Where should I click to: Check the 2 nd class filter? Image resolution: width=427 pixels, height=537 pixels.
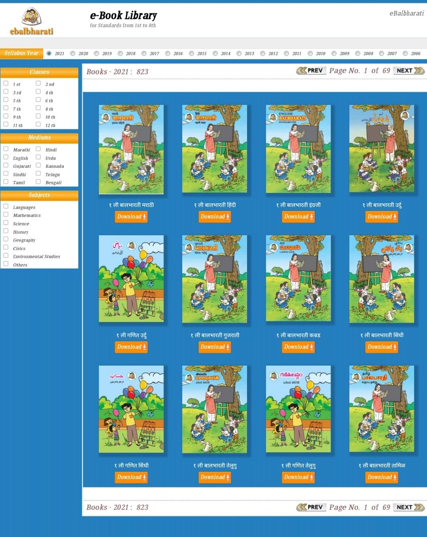coord(38,83)
